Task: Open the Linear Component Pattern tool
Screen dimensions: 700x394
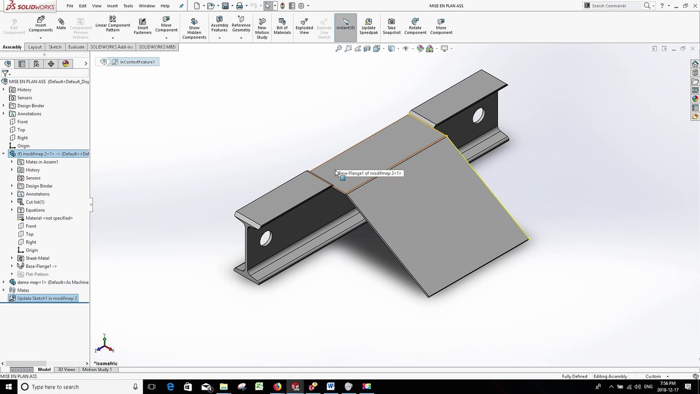Action: (x=113, y=25)
